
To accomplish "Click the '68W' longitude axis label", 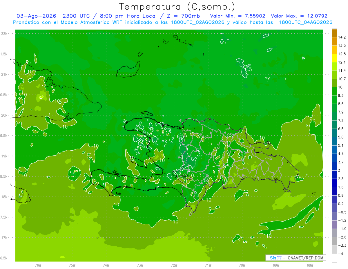I will coord(310,265).
